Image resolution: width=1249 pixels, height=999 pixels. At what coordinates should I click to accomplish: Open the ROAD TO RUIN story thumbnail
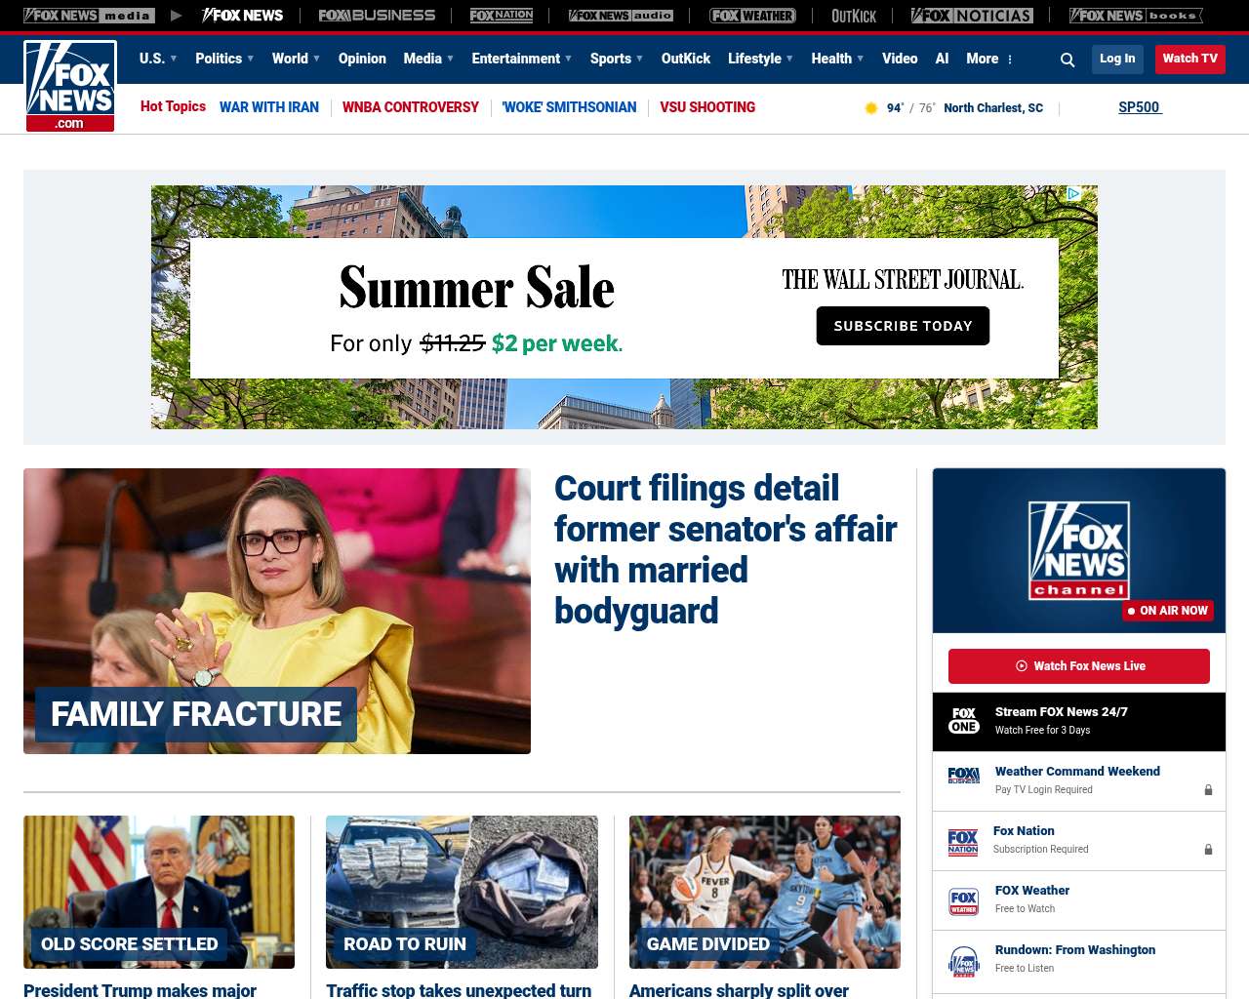tap(462, 892)
